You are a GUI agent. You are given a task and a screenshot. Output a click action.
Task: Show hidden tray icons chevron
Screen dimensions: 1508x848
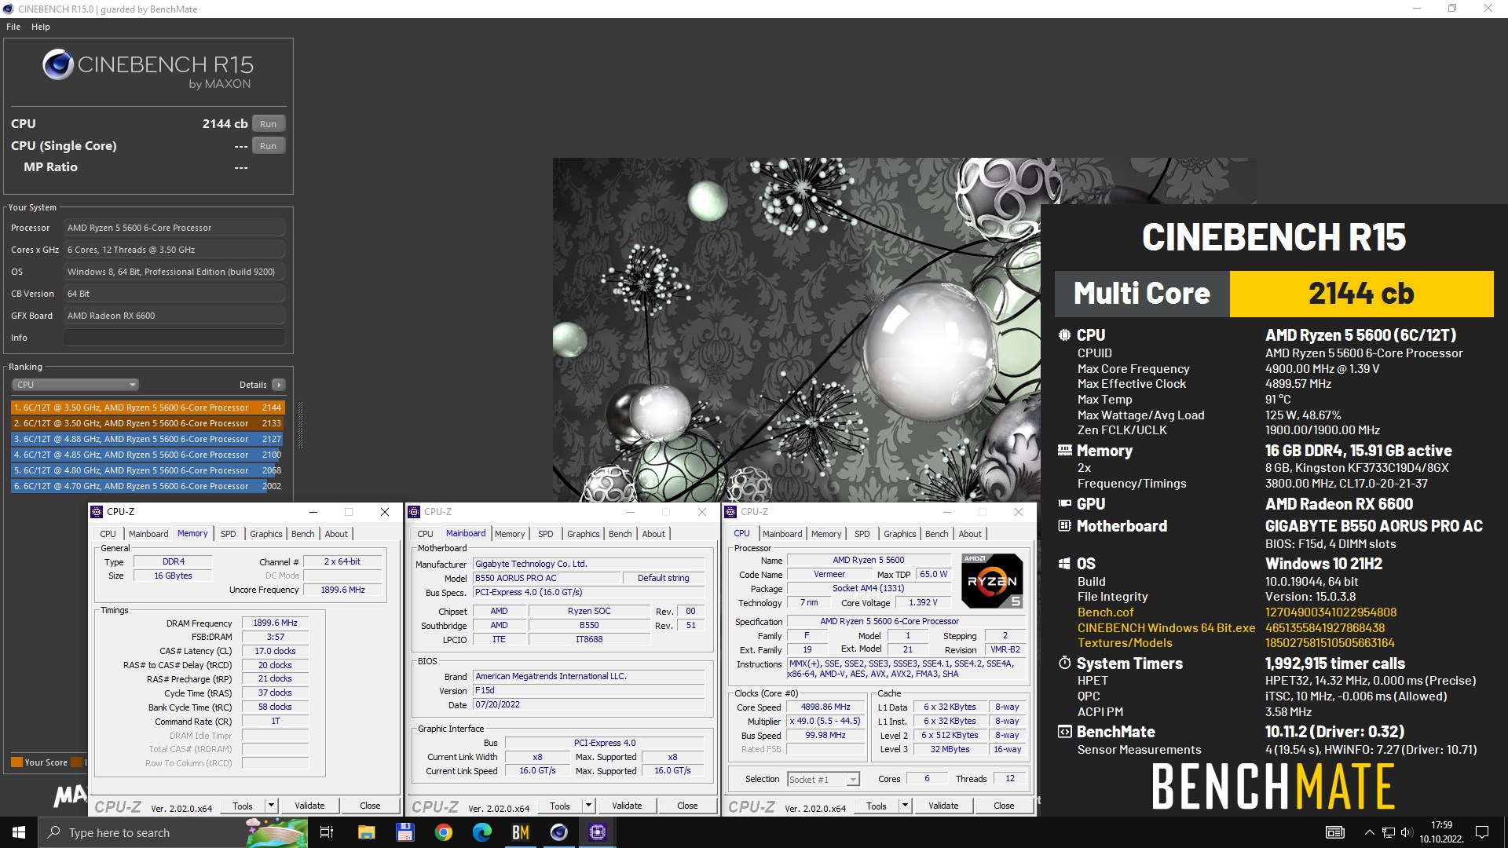click(1369, 832)
